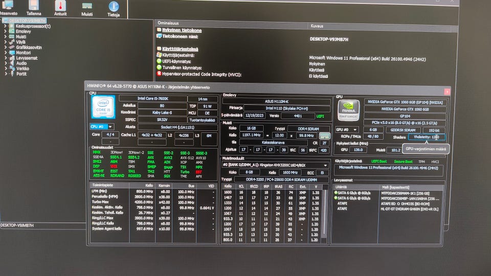Click the Portit tree icon
The width and height of the screenshot is (491, 276).
(x=12, y=74)
